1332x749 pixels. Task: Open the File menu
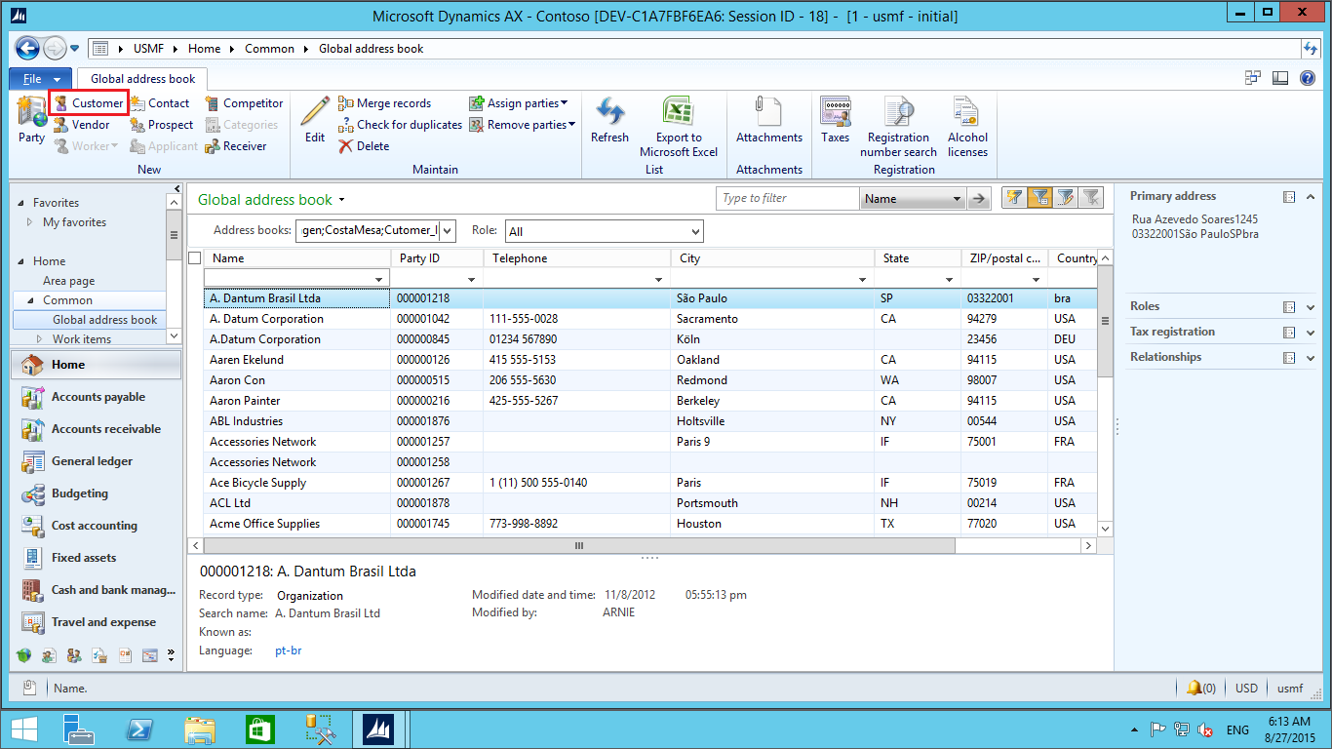[x=40, y=79]
